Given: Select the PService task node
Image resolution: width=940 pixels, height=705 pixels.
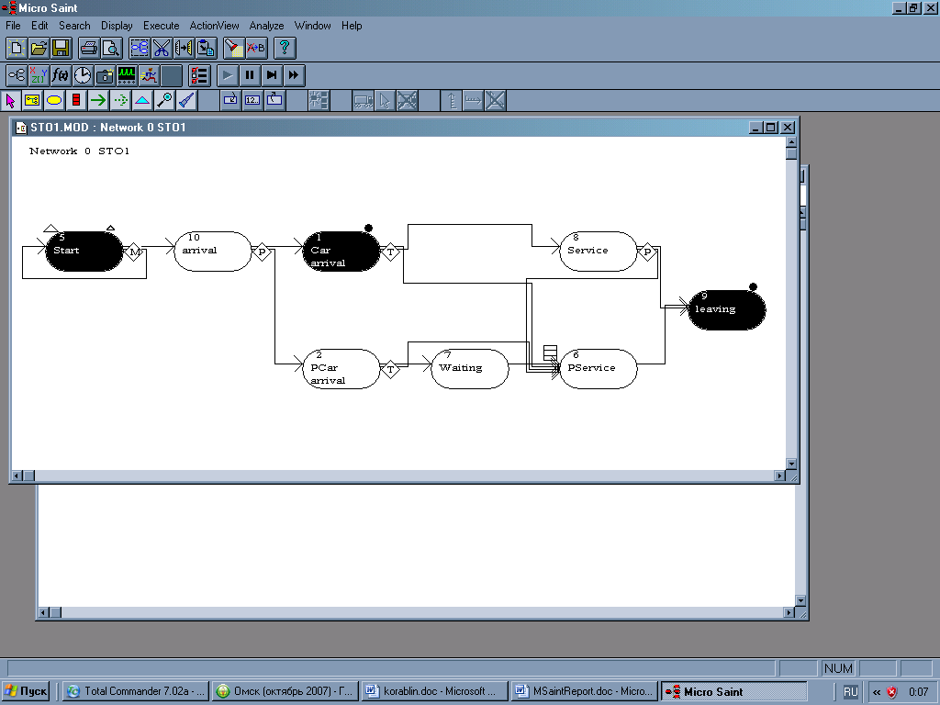Looking at the screenshot, I should click(x=599, y=369).
